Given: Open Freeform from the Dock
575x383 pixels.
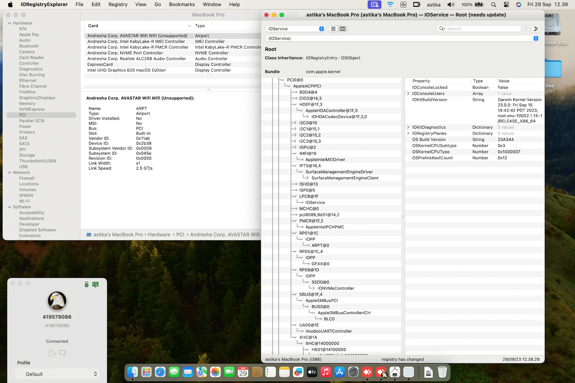Looking at the screenshot, I should point(298,372).
